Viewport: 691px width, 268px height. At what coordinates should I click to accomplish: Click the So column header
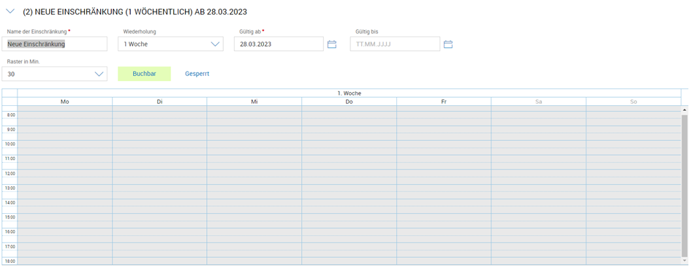pos(634,102)
